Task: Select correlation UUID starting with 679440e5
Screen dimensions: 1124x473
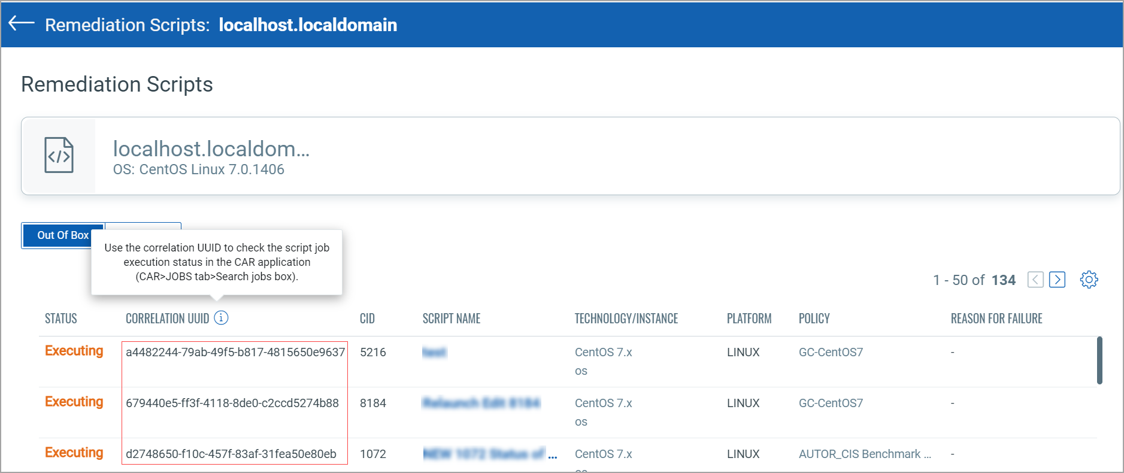Action: click(x=232, y=403)
